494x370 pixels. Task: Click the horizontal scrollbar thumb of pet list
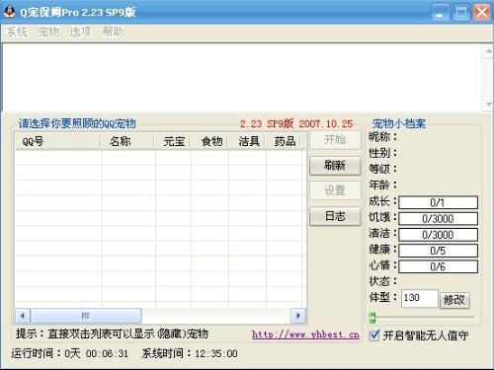point(86,316)
